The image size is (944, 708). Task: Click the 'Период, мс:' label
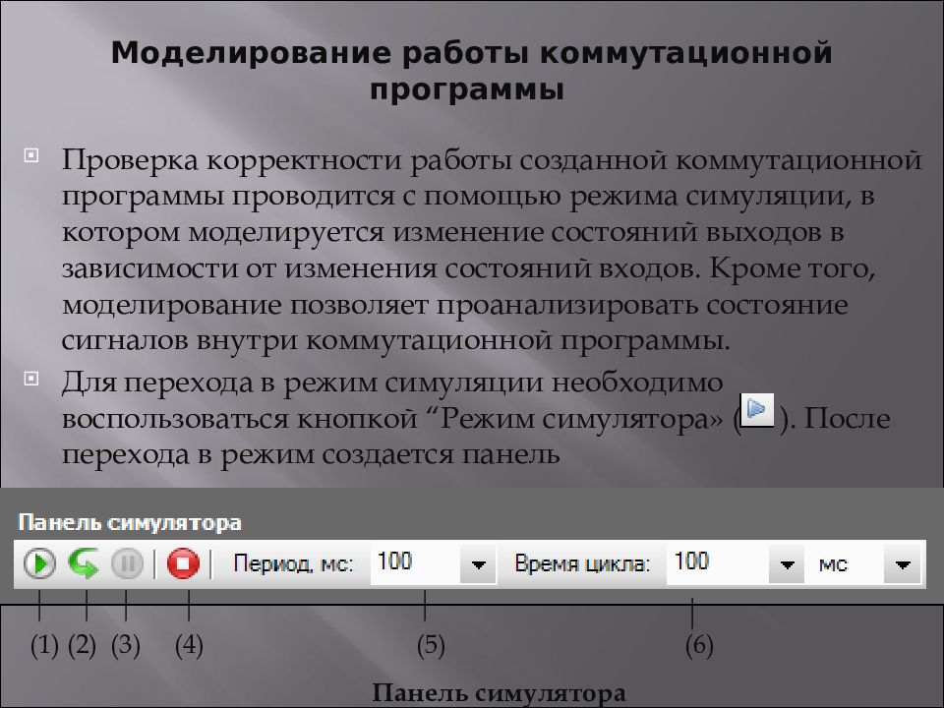click(x=293, y=564)
